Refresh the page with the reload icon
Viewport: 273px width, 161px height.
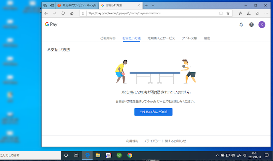coord(63,14)
